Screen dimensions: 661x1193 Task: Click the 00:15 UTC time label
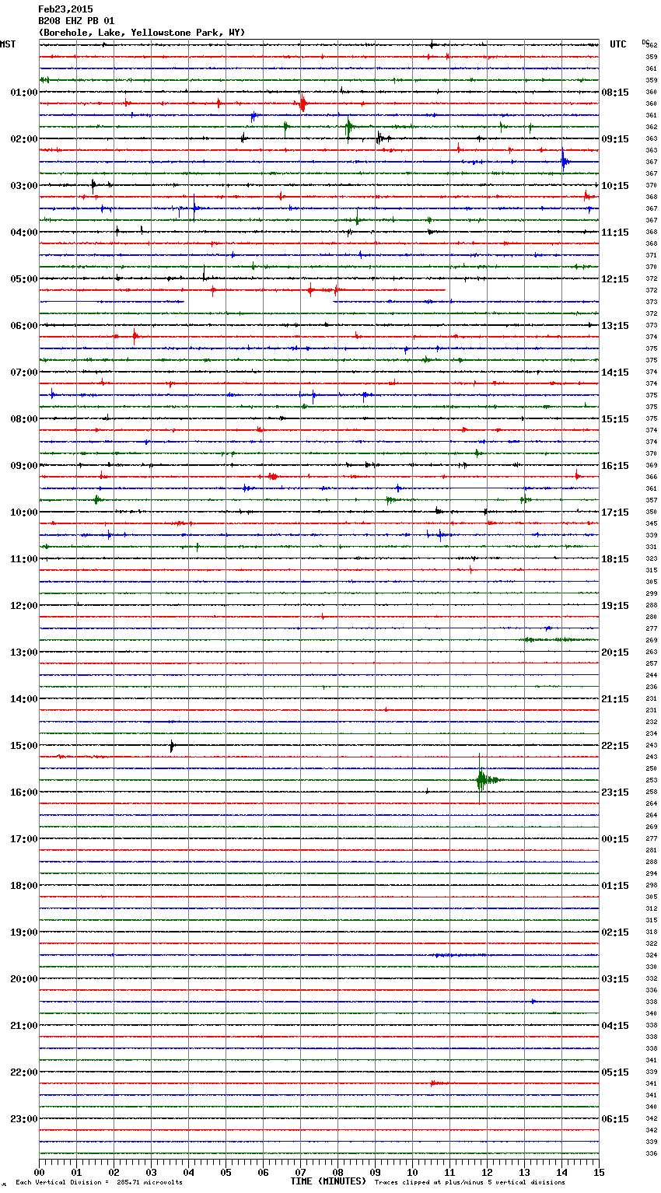click(615, 839)
